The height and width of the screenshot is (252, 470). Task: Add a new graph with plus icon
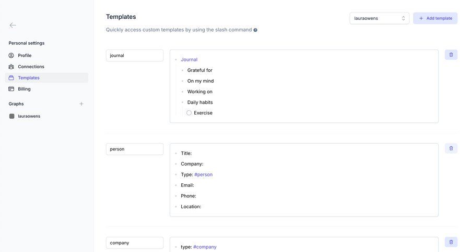click(x=81, y=104)
